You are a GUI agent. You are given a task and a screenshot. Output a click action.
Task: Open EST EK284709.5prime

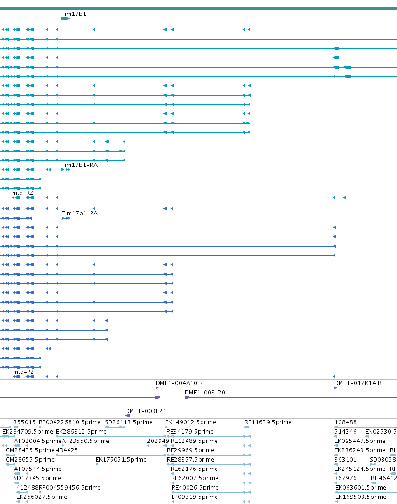tap(28, 432)
